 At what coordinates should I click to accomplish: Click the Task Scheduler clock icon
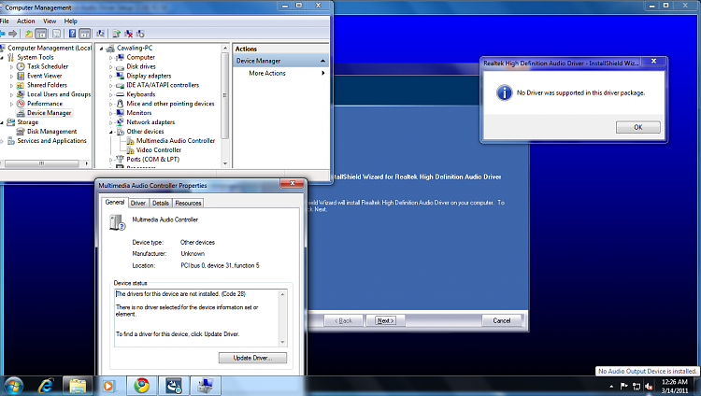[x=21, y=66]
